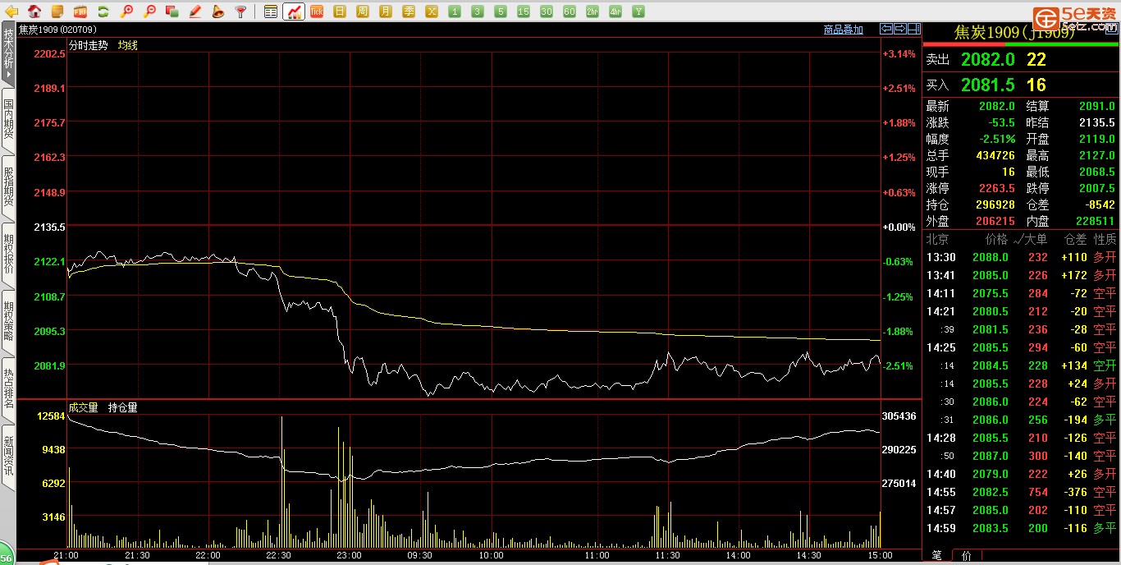Select the 持仓量 open interest label
Screen dimensions: 1121x565
tap(123, 407)
